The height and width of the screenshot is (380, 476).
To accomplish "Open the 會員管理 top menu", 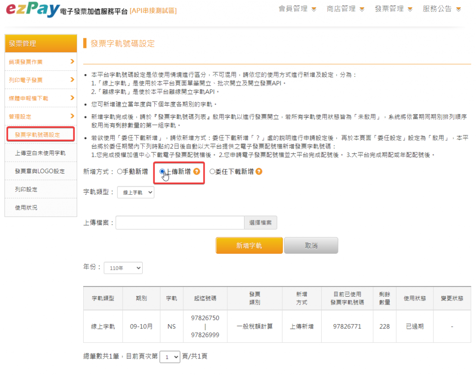I will [x=297, y=9].
